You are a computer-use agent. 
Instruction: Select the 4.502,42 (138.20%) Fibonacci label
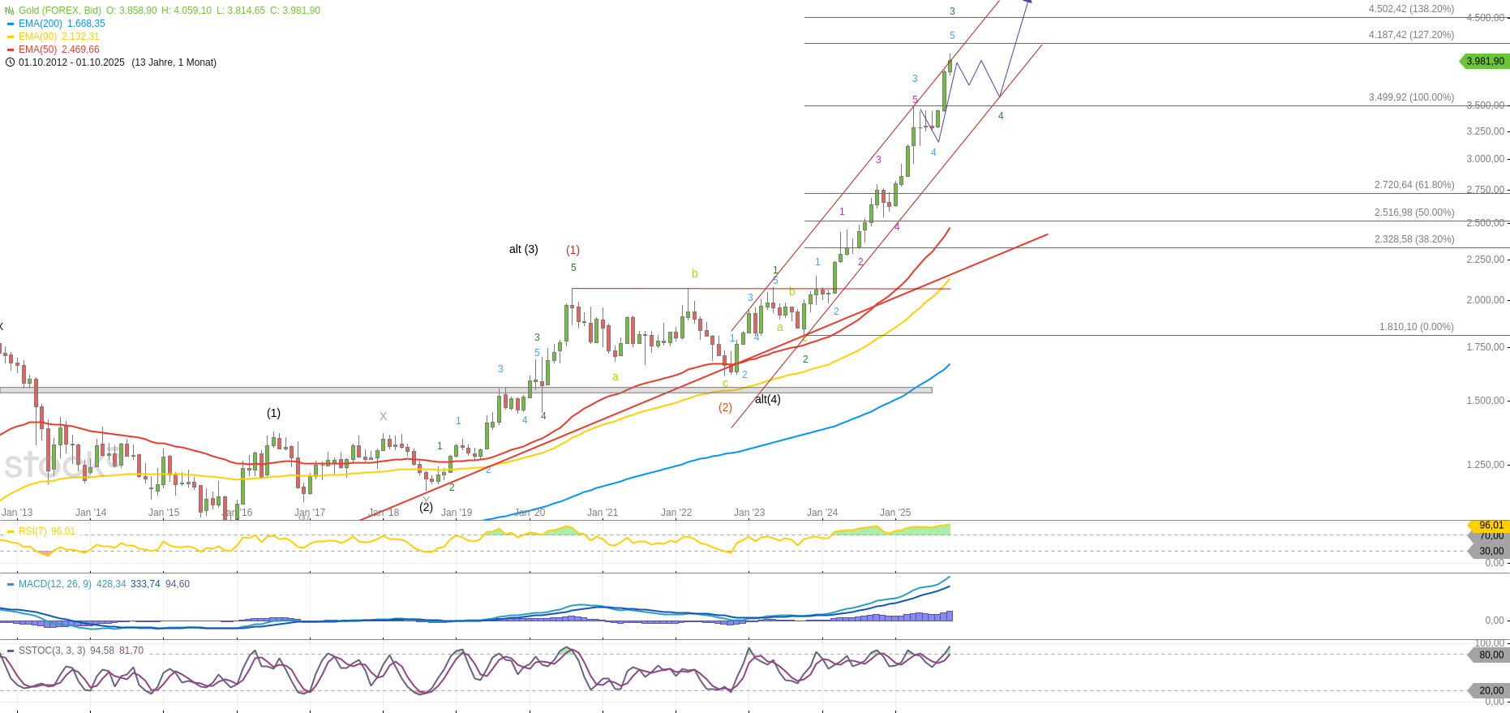1411,9
